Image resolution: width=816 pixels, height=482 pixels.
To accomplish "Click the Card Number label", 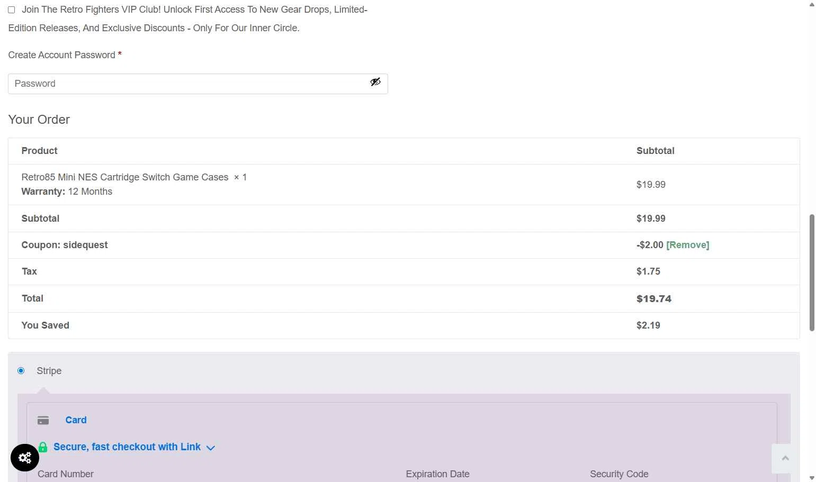I will tap(66, 474).
